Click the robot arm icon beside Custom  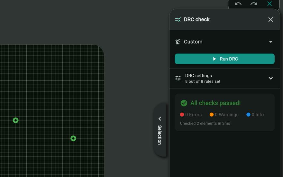coord(178,42)
